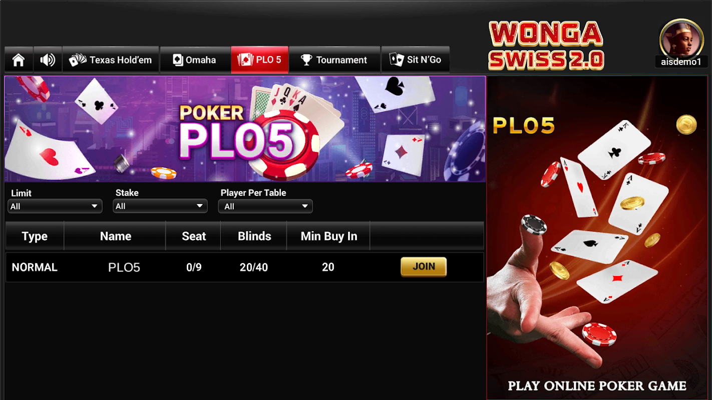Sort by the Min Buy In column header

328,236
